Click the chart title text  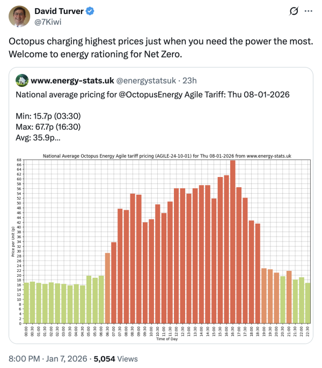tap(167, 156)
